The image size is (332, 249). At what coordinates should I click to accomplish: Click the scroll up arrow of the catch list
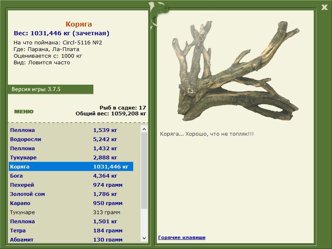(x=144, y=129)
